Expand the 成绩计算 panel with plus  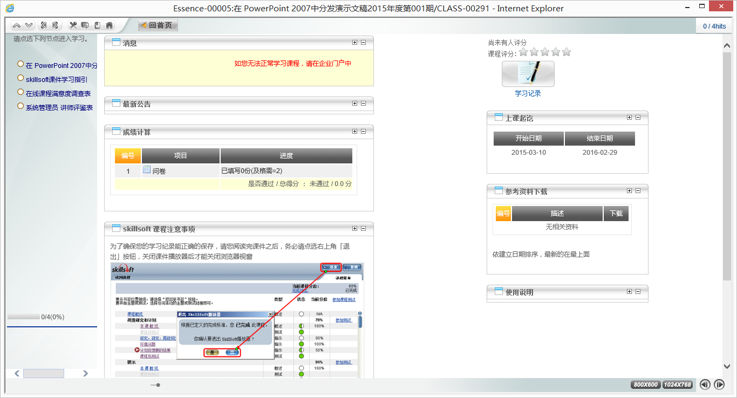point(354,132)
